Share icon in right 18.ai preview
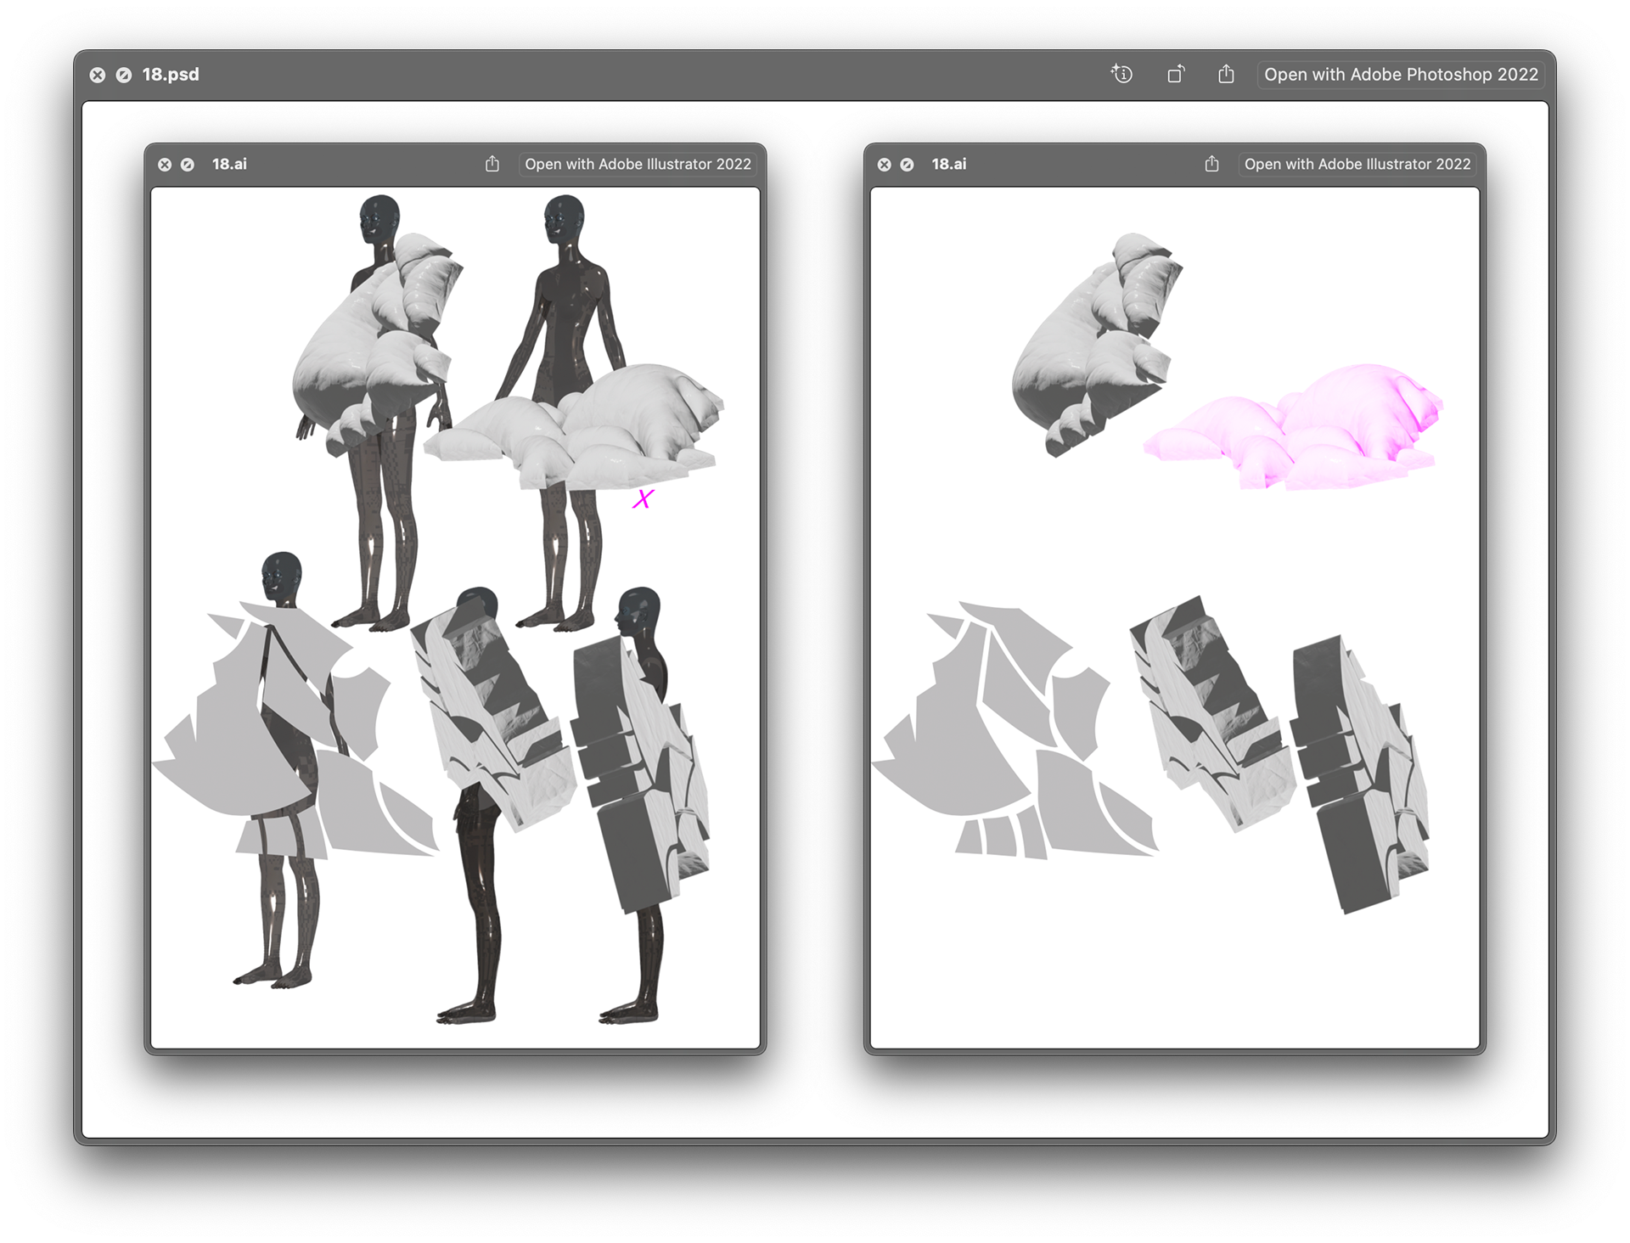 [1211, 164]
